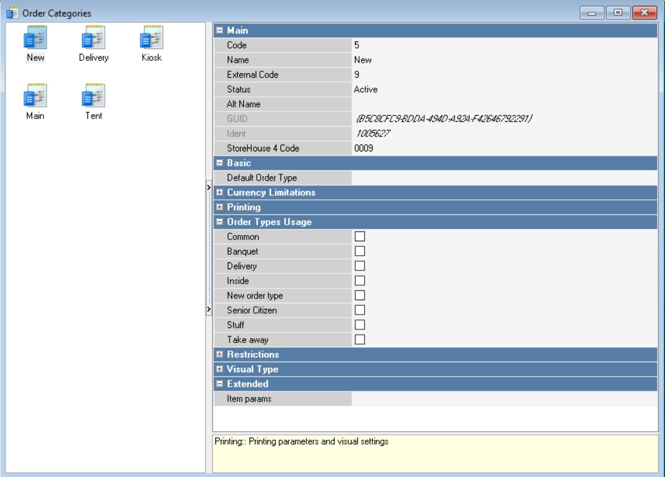The width and height of the screenshot is (665, 477).
Task: Select the Item params label
Action: pyautogui.click(x=249, y=399)
